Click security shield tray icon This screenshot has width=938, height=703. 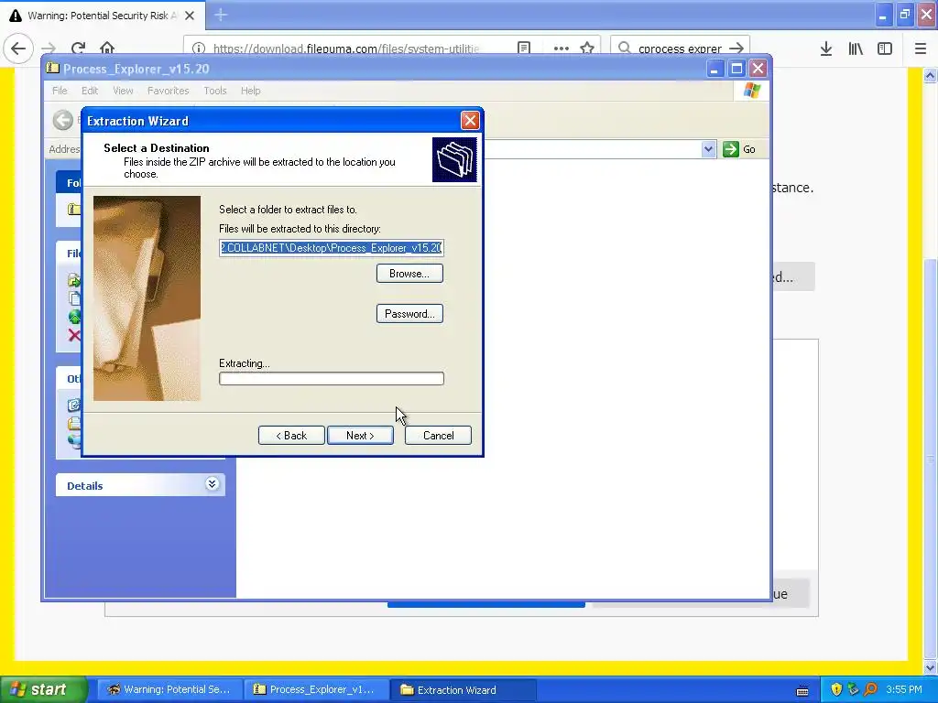pos(836,690)
